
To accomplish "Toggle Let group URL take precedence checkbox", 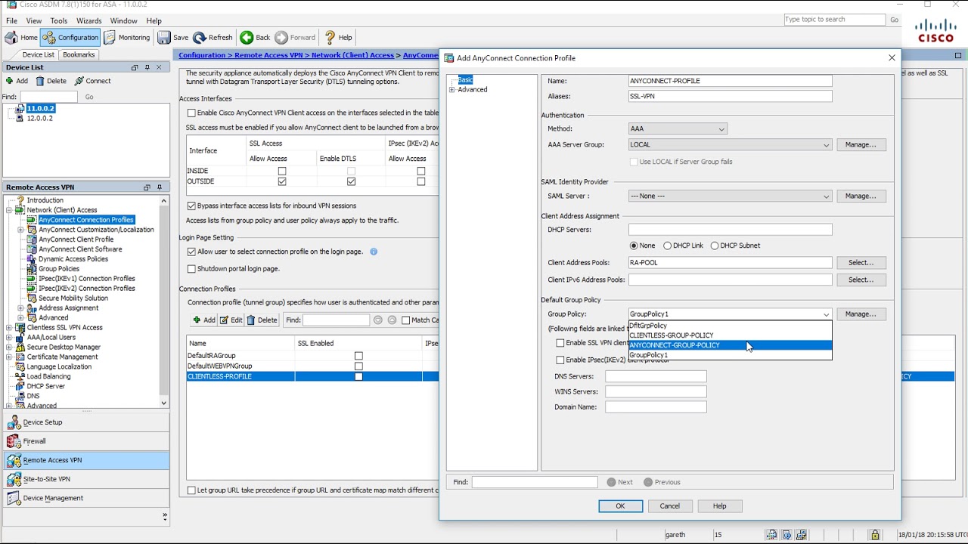I will 191,490.
